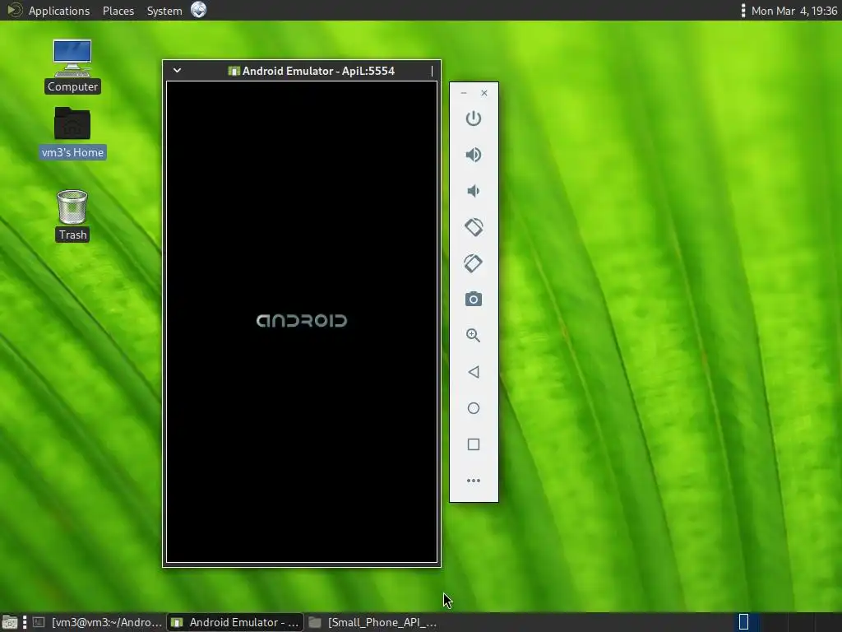Select the vm3's Home folder icon
The height and width of the screenshot is (632, 842).
72,132
